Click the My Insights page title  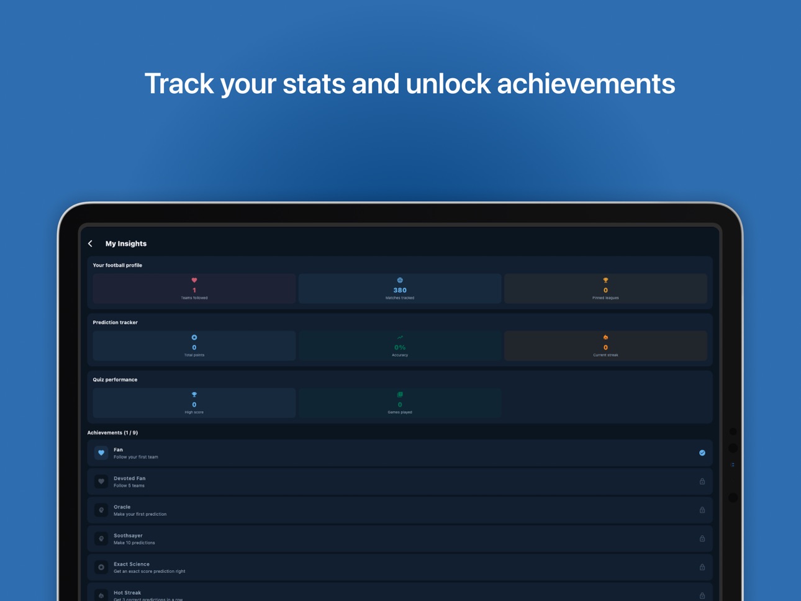pyautogui.click(x=126, y=243)
